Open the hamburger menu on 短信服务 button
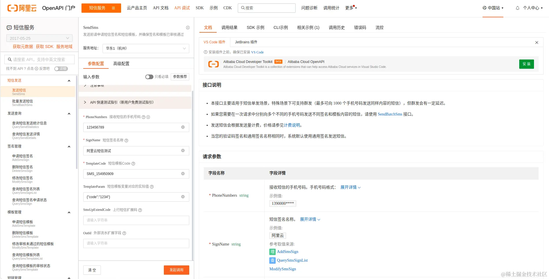Viewport: 549px width, 279px height. (114, 8)
